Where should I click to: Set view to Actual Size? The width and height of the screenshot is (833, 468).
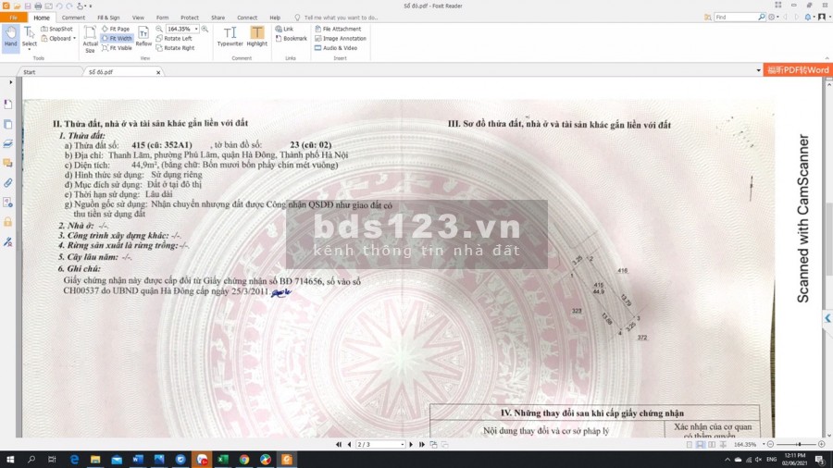tap(90, 39)
